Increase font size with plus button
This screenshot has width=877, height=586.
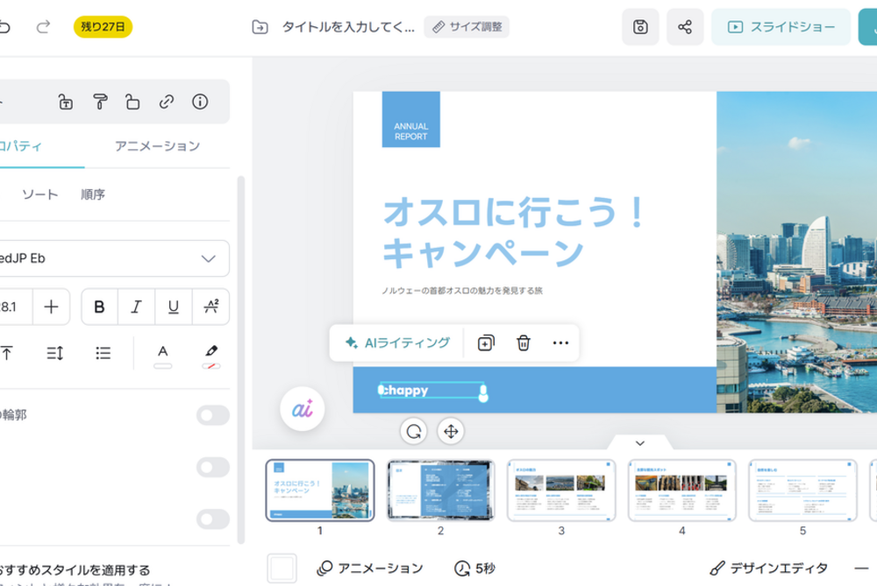tap(51, 307)
